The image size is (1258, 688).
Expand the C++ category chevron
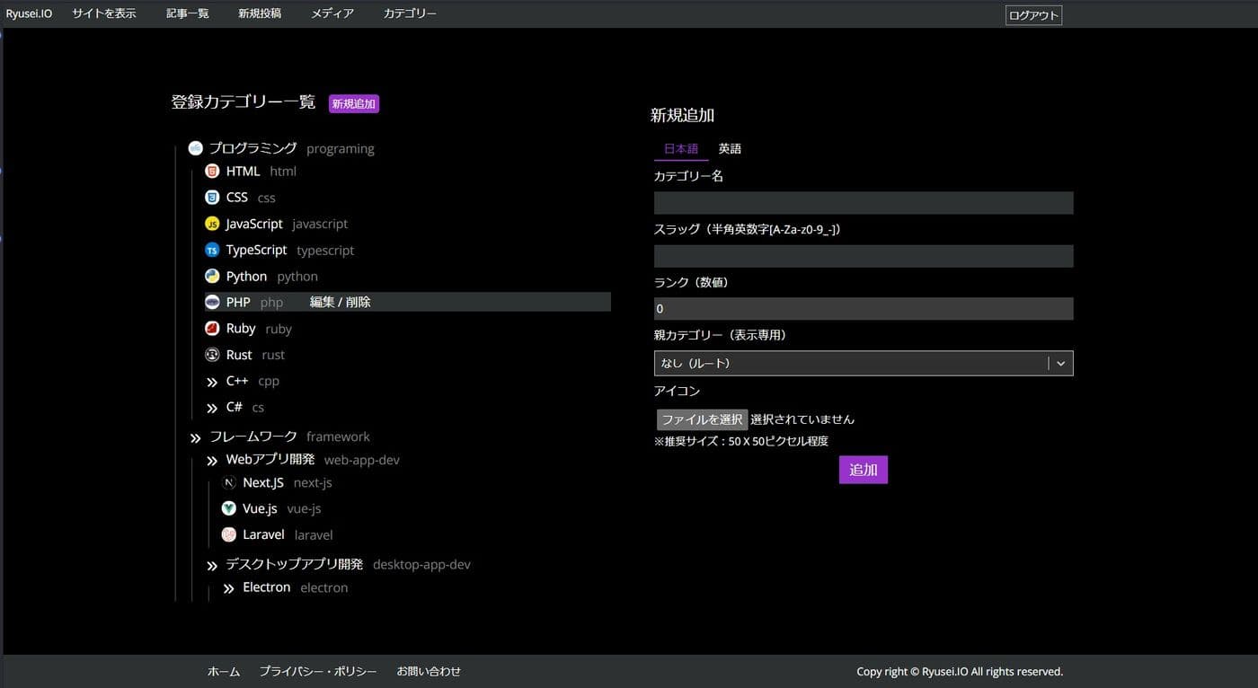point(211,380)
